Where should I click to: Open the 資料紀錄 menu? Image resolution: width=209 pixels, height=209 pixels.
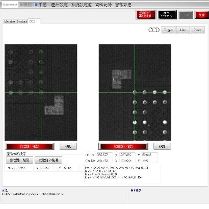click(x=103, y=5)
